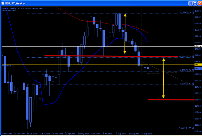Viewport: 202px width, 136px height.
Task: Click the 125.040 price scale value
Action: (198, 112)
